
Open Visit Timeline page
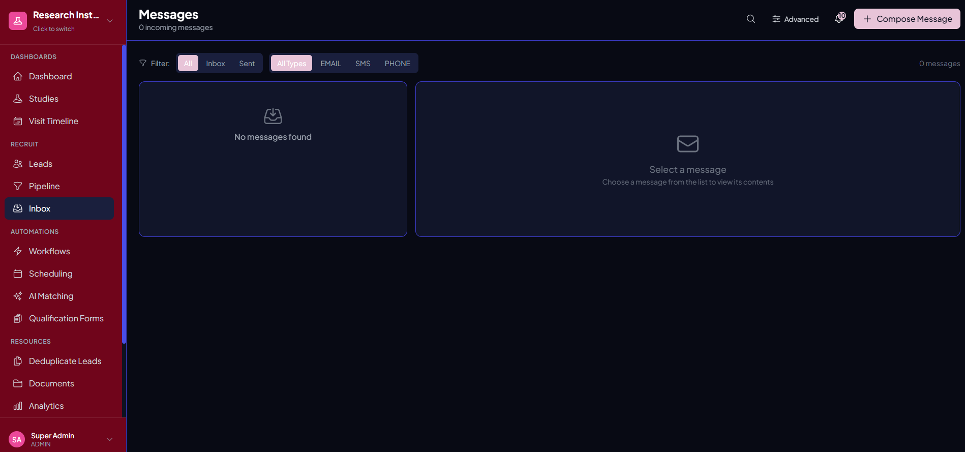point(59,121)
